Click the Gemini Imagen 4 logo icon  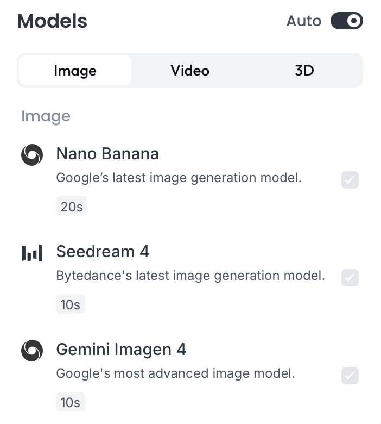click(32, 351)
